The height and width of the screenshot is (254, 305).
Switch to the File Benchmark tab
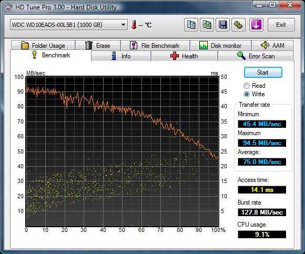click(155, 45)
